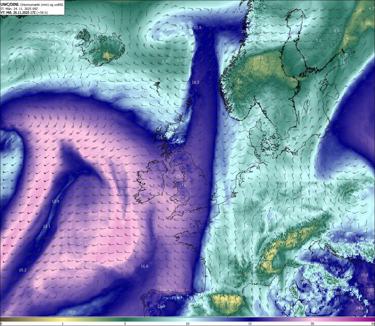Pick the 25.6 value label
Image resolution: width=375 pixels, height=326 pixels.
8,312
